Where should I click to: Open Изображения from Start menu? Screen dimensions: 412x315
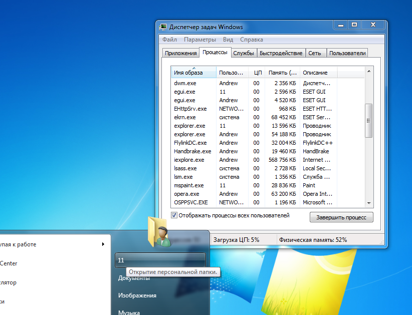point(137,295)
